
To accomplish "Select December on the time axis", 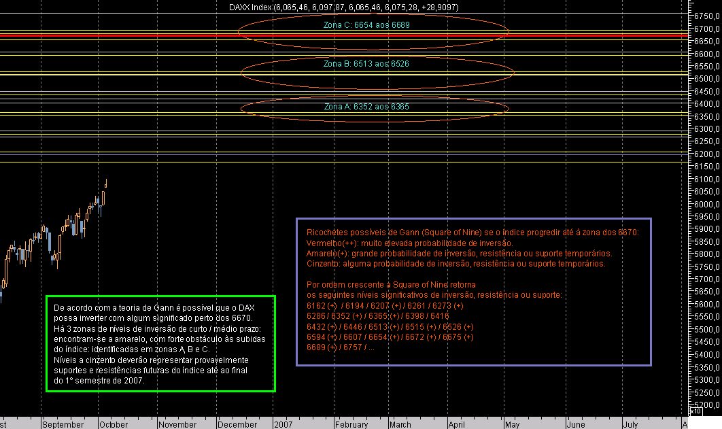I will [239, 423].
